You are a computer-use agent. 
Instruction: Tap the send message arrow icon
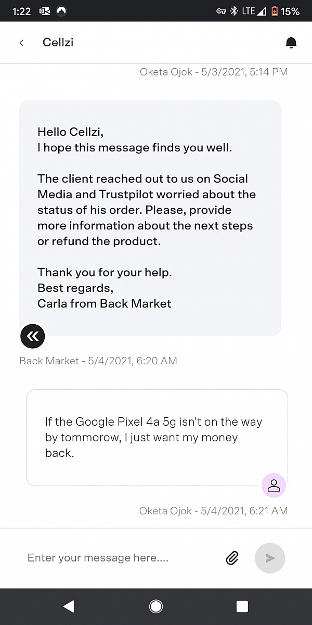point(270,558)
